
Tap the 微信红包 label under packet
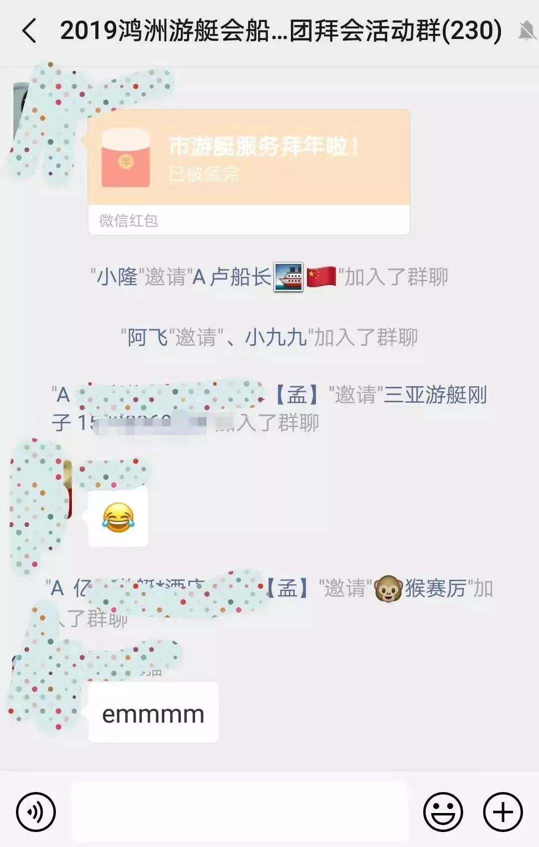tap(128, 220)
